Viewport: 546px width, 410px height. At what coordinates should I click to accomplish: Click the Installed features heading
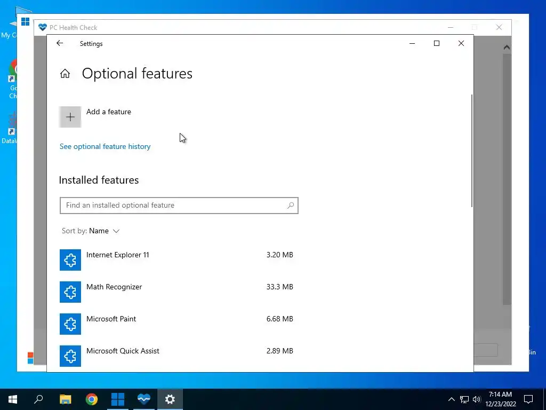pyautogui.click(x=99, y=180)
